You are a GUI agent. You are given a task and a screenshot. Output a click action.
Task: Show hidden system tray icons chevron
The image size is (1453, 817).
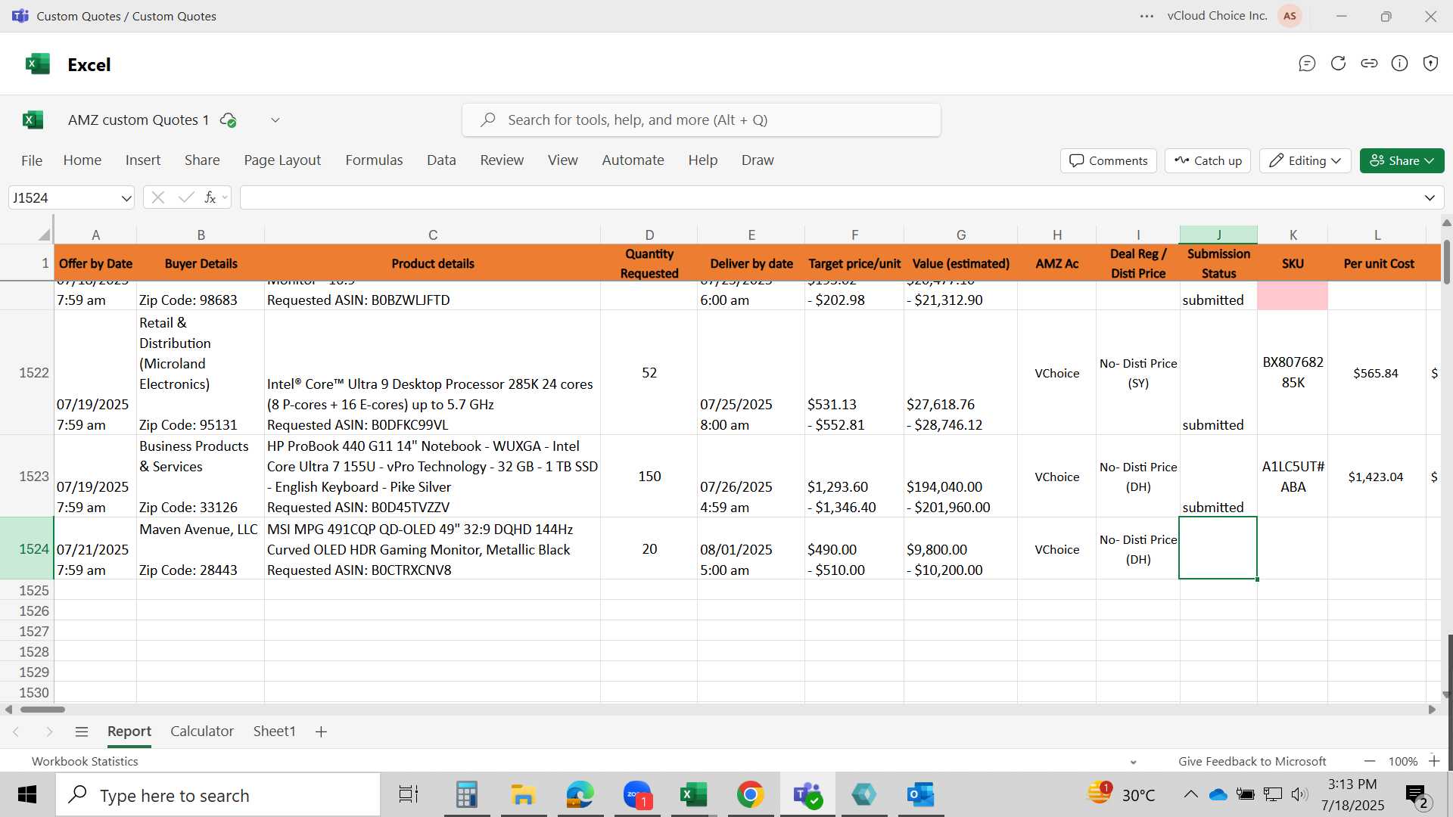pos(1190,794)
